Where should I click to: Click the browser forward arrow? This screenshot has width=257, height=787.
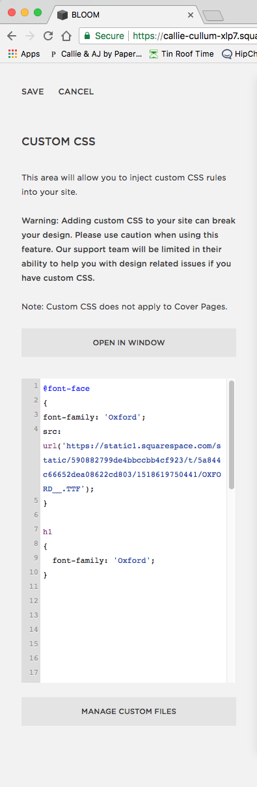(30, 36)
